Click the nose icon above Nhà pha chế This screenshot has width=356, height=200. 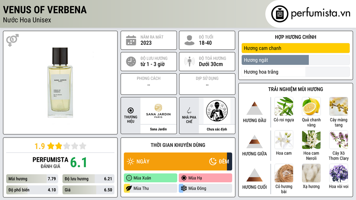(x=189, y=110)
